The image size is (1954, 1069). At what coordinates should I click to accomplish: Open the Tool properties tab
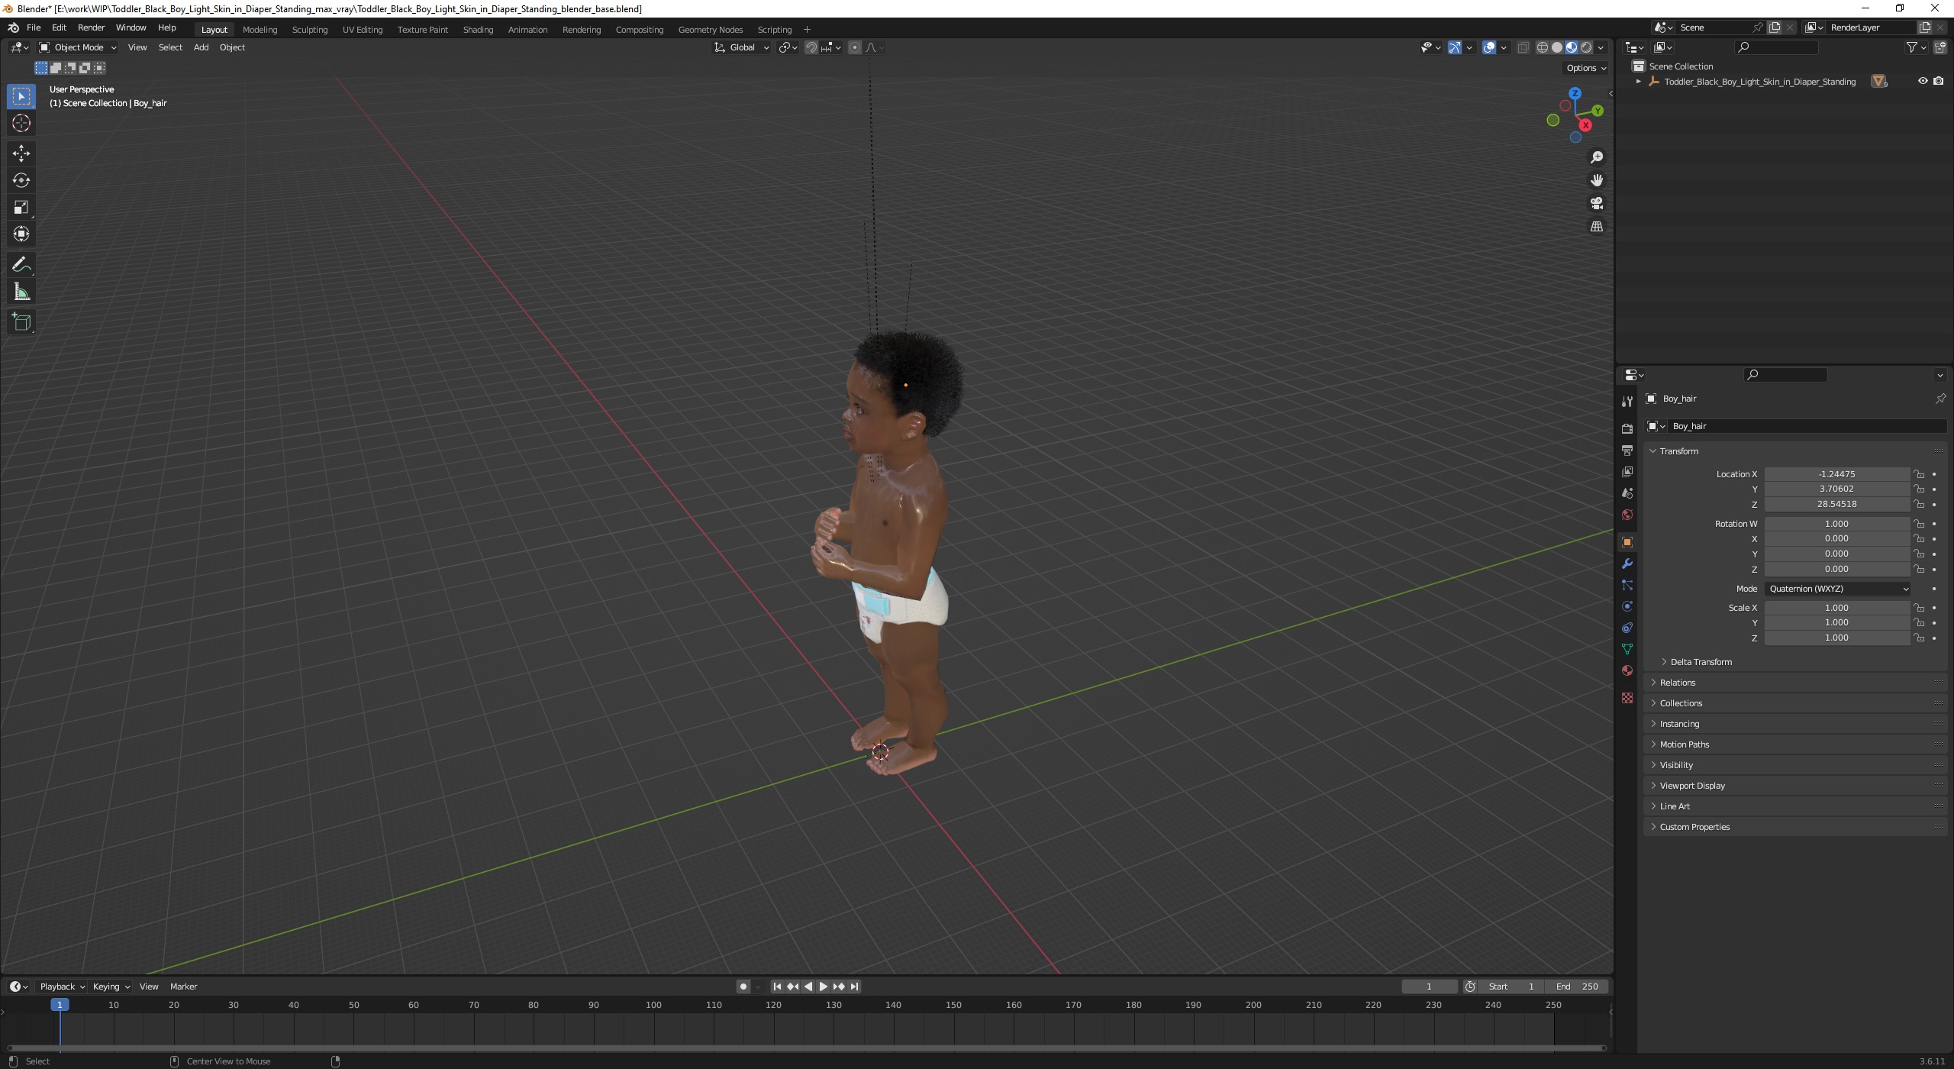(1627, 401)
